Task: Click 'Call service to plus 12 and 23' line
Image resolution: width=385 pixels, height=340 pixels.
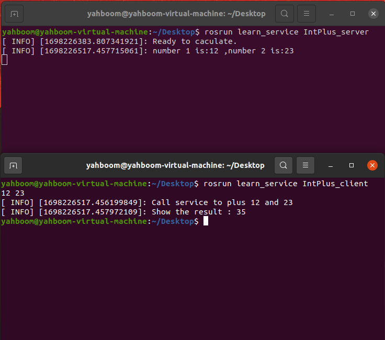Action: 222,203
